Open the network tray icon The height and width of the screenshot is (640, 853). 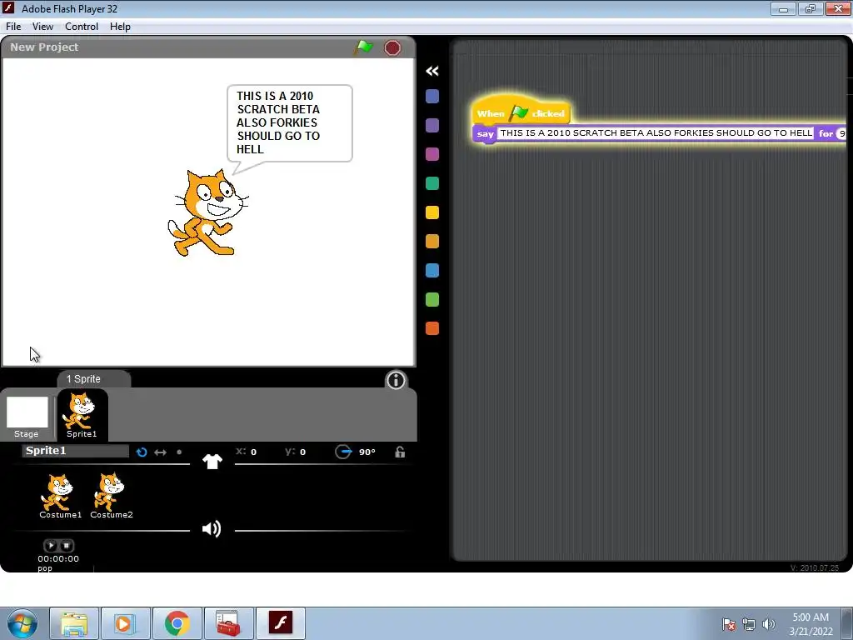point(749,624)
